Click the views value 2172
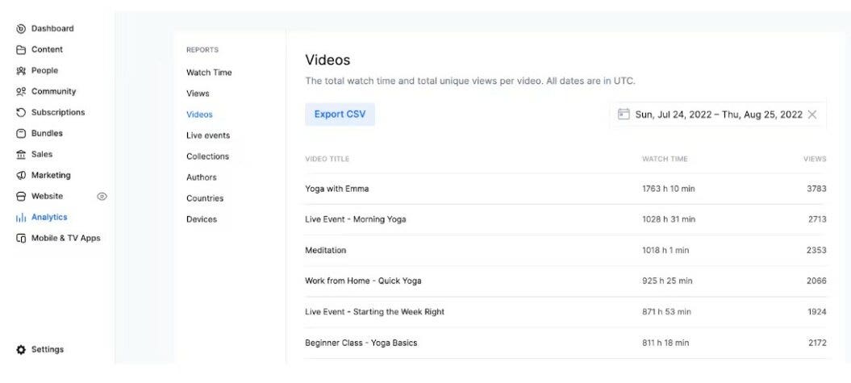 click(816, 343)
